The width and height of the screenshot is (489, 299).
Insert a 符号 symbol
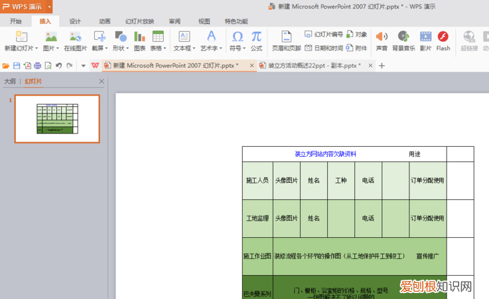click(x=238, y=37)
